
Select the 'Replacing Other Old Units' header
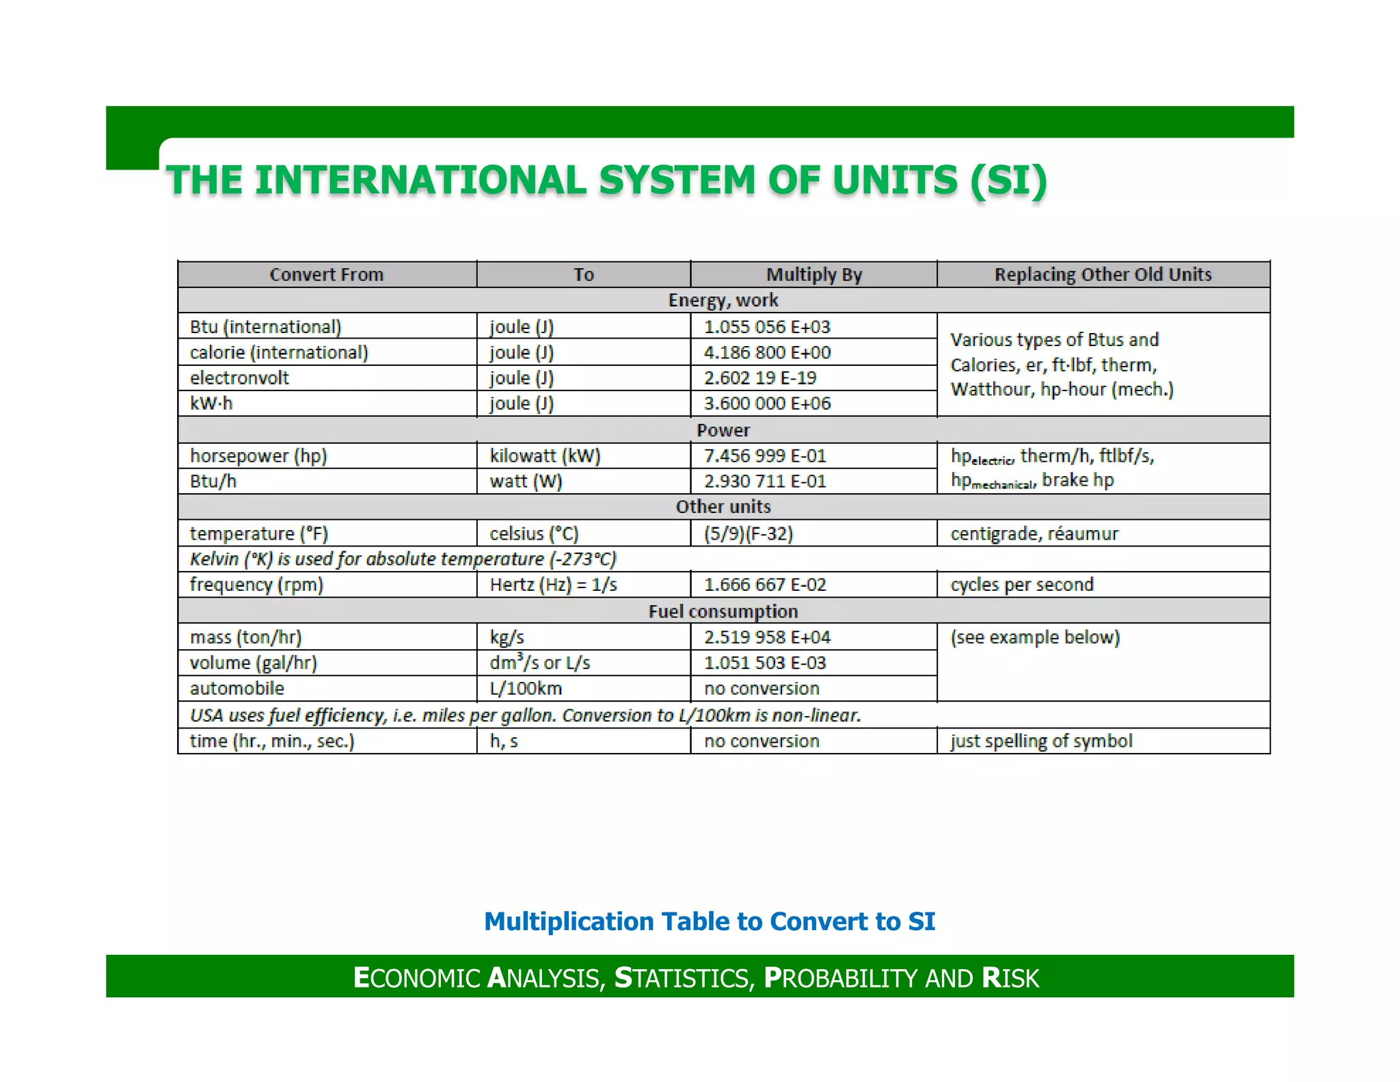(1103, 274)
